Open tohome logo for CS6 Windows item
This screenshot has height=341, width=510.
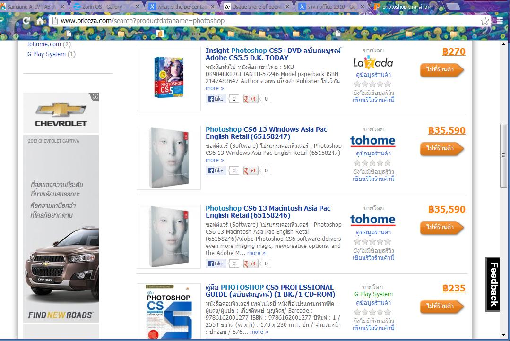point(373,141)
